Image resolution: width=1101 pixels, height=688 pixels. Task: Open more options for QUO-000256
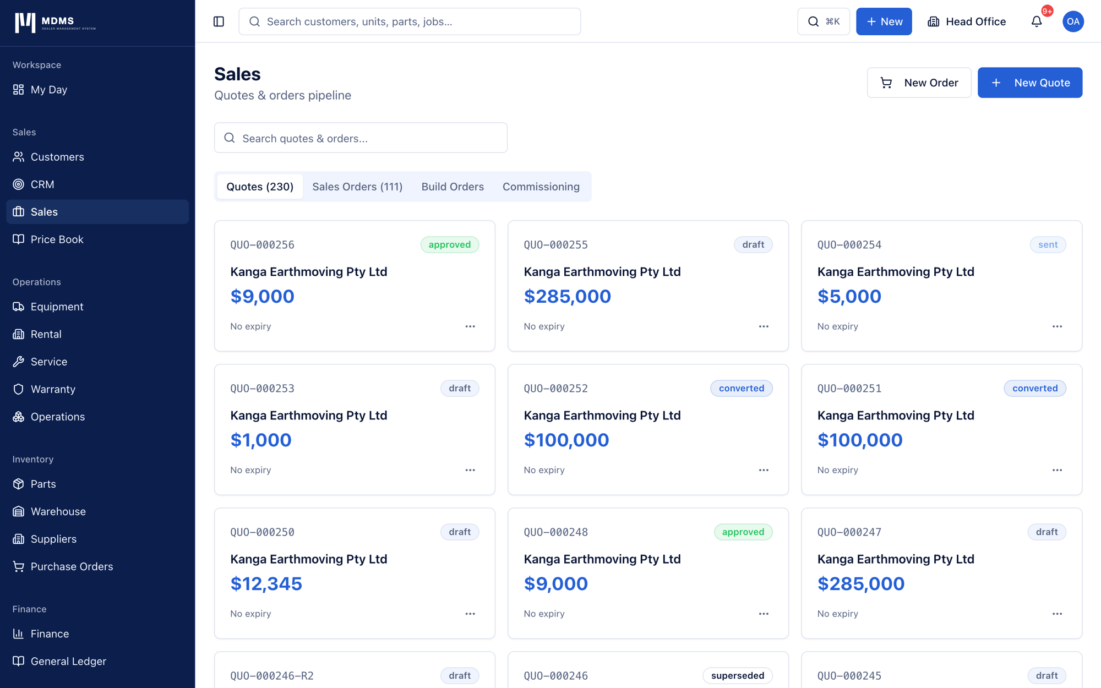[x=470, y=326]
